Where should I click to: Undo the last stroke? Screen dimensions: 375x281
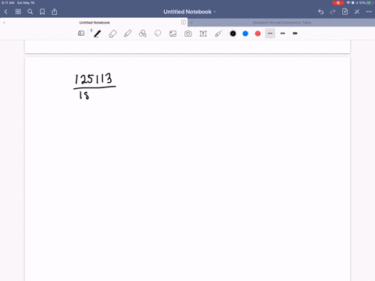[321, 12]
